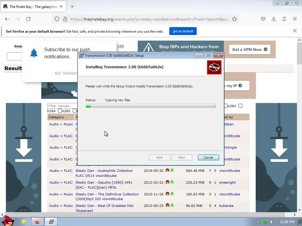Click right download arrow ad banner
Viewport: 302px width, 226px height.
[276, 158]
